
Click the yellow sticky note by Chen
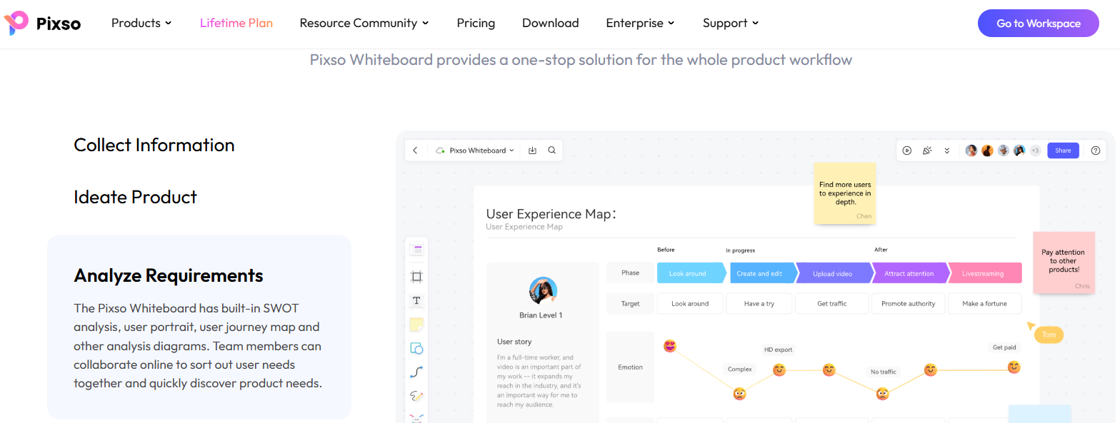[845, 193]
